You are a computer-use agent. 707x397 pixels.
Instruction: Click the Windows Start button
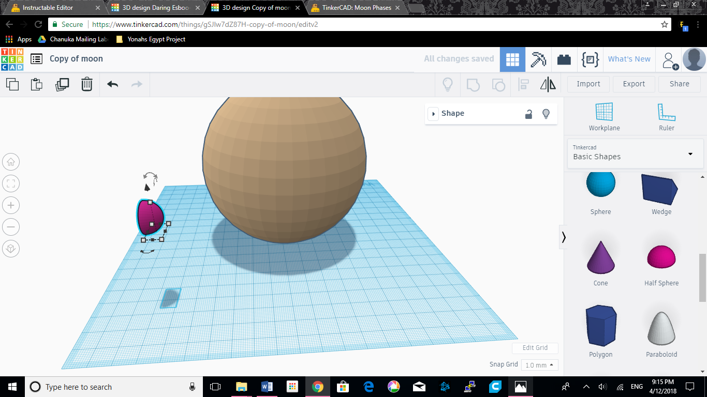tap(12, 387)
